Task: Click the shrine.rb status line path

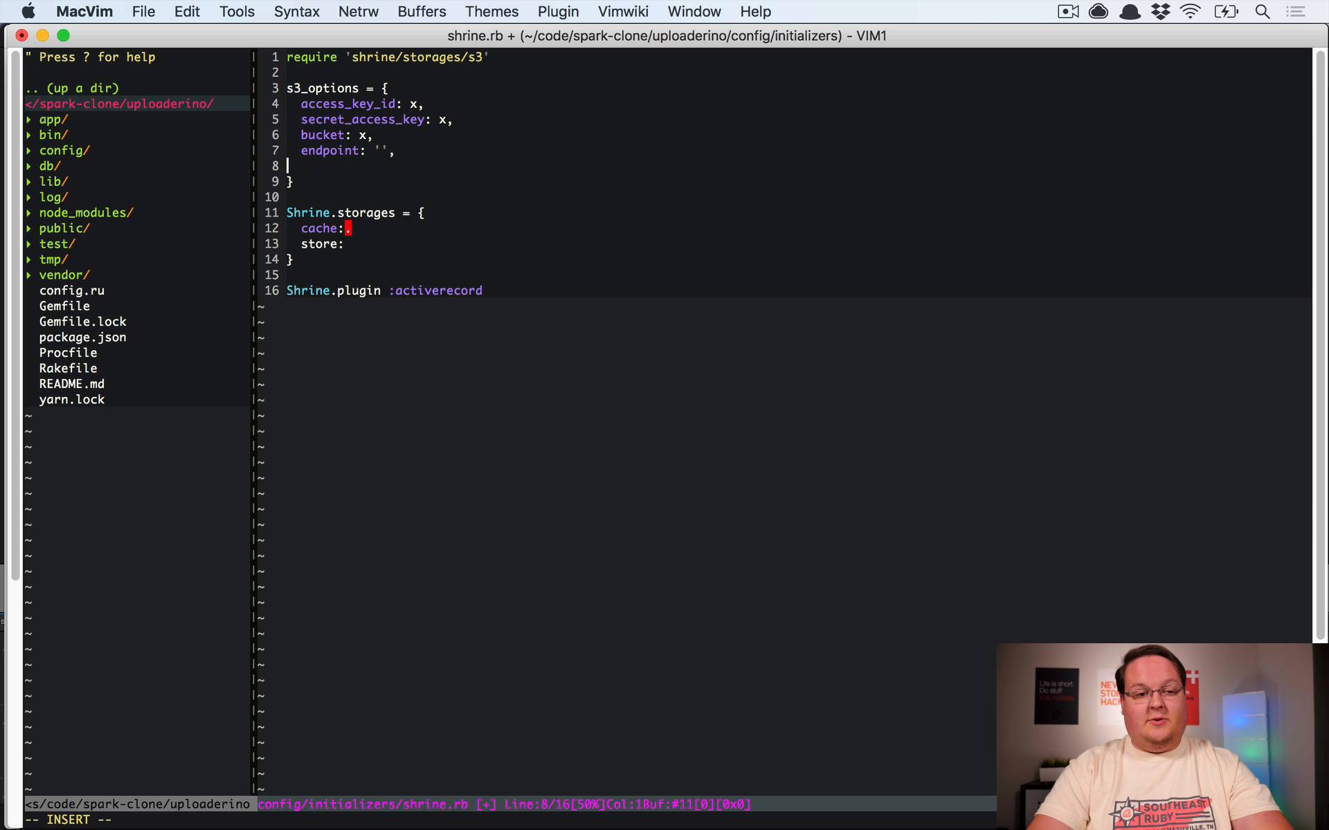Action: point(363,804)
